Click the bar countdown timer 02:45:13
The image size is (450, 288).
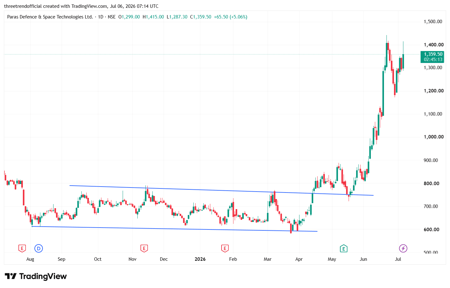point(433,59)
